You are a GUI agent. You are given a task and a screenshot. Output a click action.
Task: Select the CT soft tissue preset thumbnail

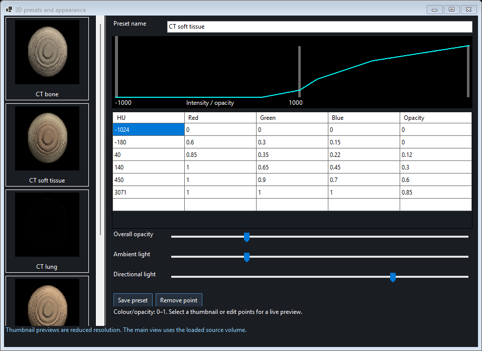click(47, 144)
